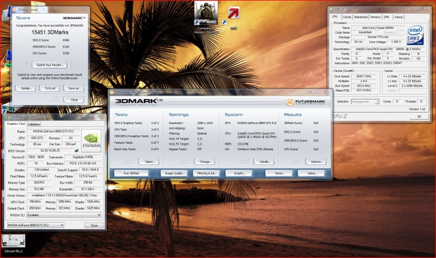
Task: Select Graphics Card tab in GPU-Z
Action: (16, 124)
